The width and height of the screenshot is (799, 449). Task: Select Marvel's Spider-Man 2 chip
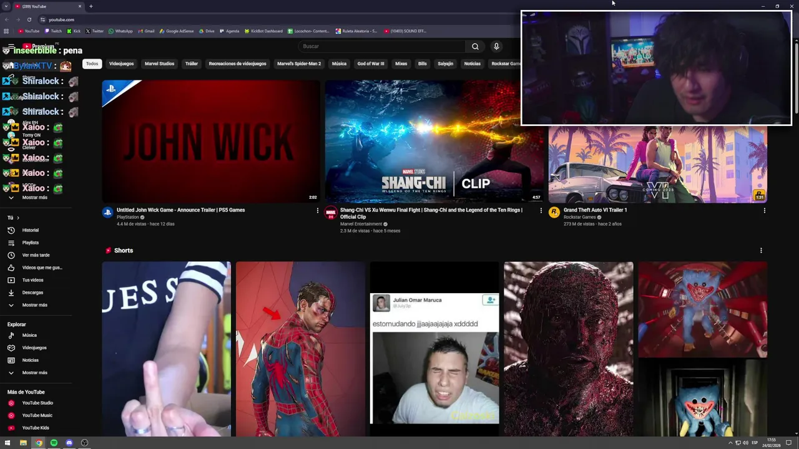[299, 64]
